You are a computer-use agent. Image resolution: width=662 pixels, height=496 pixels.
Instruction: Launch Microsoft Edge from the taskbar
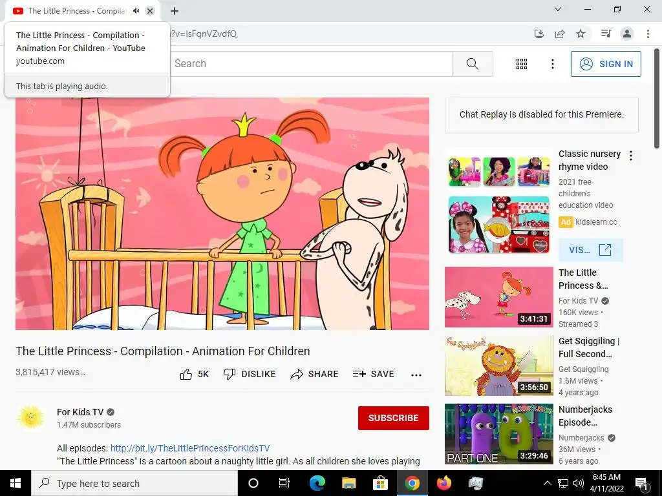pyautogui.click(x=317, y=483)
